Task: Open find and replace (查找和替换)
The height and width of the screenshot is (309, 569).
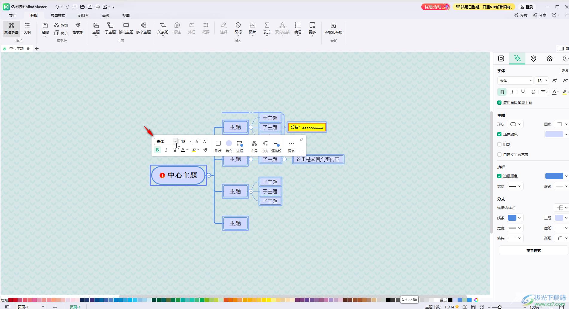Action: (x=334, y=29)
